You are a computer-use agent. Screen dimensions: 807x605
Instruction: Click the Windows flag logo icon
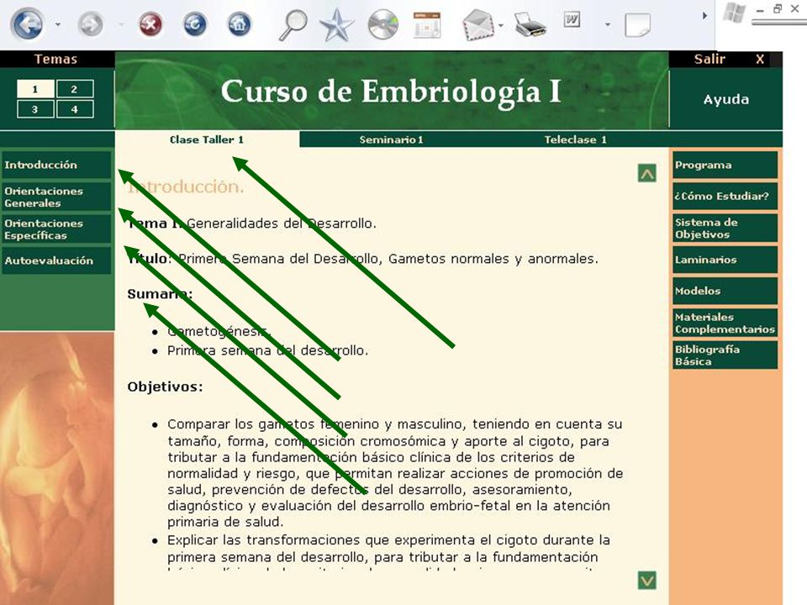click(734, 13)
